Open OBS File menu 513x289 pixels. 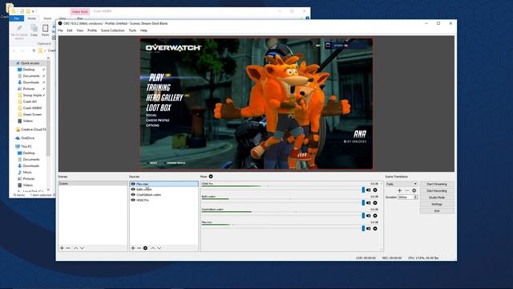[61, 31]
